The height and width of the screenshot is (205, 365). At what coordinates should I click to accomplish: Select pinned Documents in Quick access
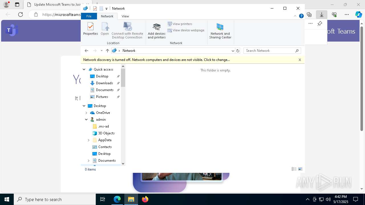tap(105, 90)
